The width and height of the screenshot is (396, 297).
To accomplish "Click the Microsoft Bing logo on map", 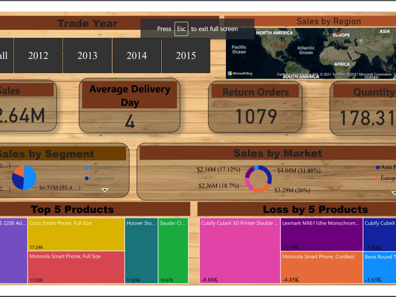I will point(240,74).
